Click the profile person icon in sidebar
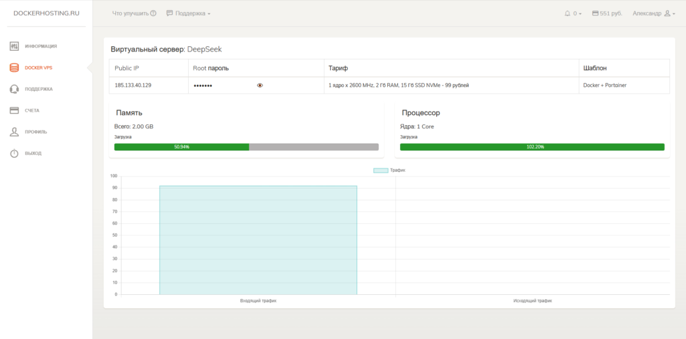 14,132
